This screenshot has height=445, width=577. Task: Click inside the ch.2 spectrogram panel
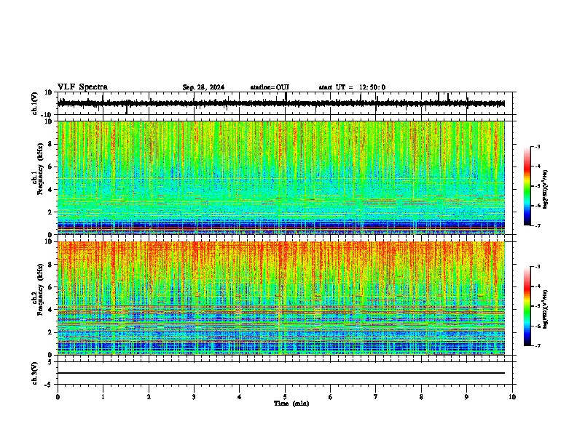click(x=281, y=298)
